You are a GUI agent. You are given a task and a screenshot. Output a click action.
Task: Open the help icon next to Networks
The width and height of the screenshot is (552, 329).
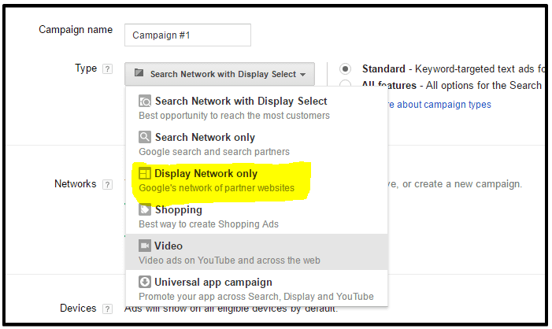coord(107,184)
